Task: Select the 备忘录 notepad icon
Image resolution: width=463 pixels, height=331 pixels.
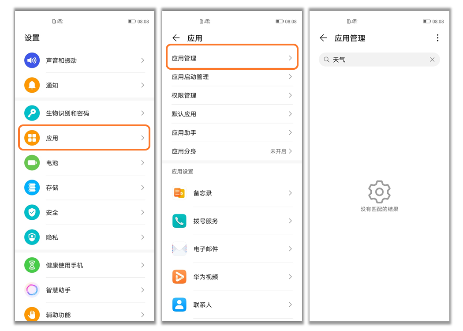Action: [179, 193]
